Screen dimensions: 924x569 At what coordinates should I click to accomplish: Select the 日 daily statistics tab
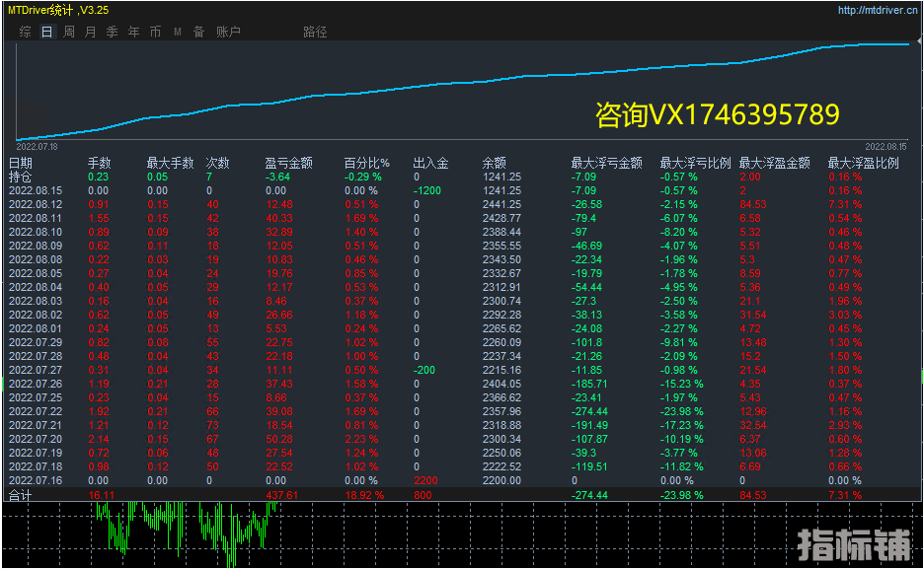46,32
